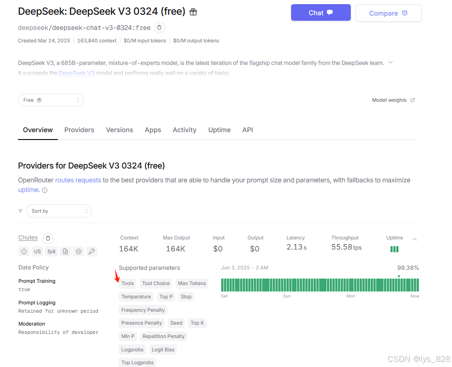This screenshot has width=452, height=367.
Task: Click the gift icon beside the model title
Action: (x=193, y=12)
